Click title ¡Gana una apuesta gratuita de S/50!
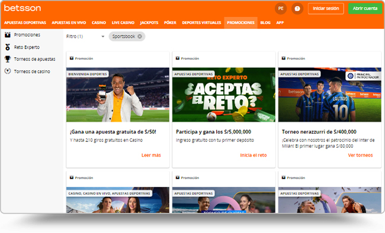This screenshot has height=233, width=385. (113, 132)
